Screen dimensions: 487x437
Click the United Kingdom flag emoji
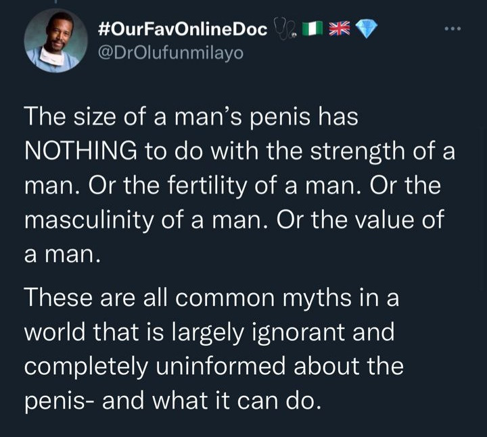339,28
